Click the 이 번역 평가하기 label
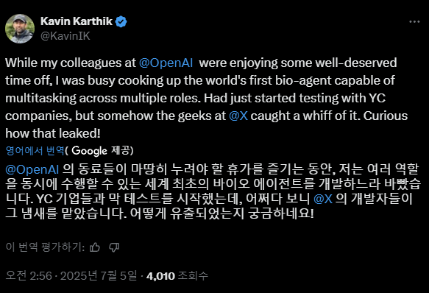Image resolution: width=429 pixels, height=293 pixels. (45, 247)
